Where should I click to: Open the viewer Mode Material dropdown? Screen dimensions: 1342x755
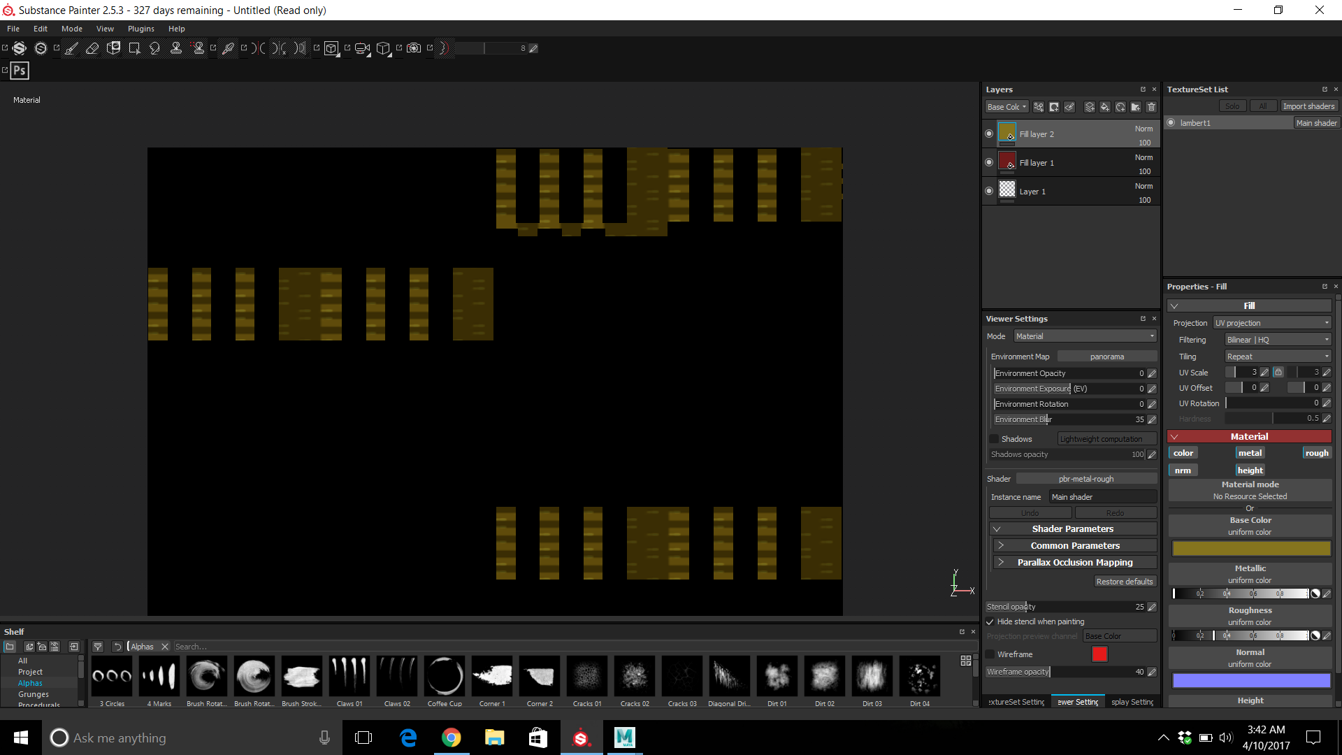point(1085,336)
